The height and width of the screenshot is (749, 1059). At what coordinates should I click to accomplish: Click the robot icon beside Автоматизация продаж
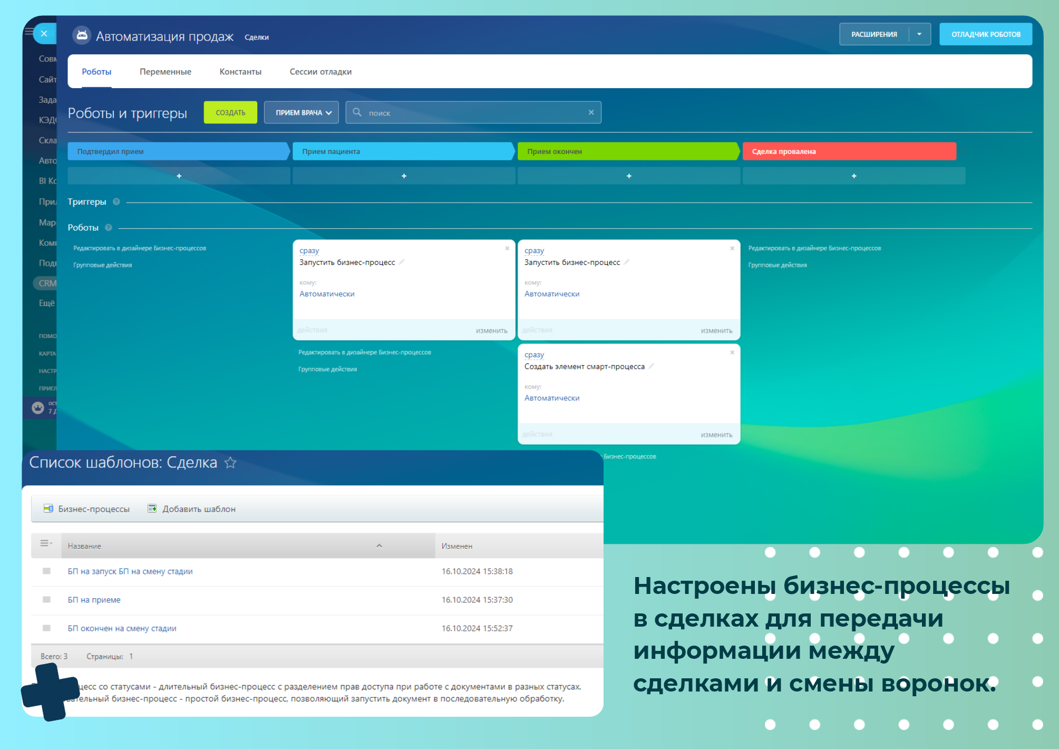82,35
